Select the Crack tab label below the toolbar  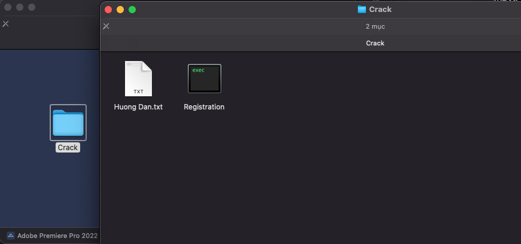375,43
